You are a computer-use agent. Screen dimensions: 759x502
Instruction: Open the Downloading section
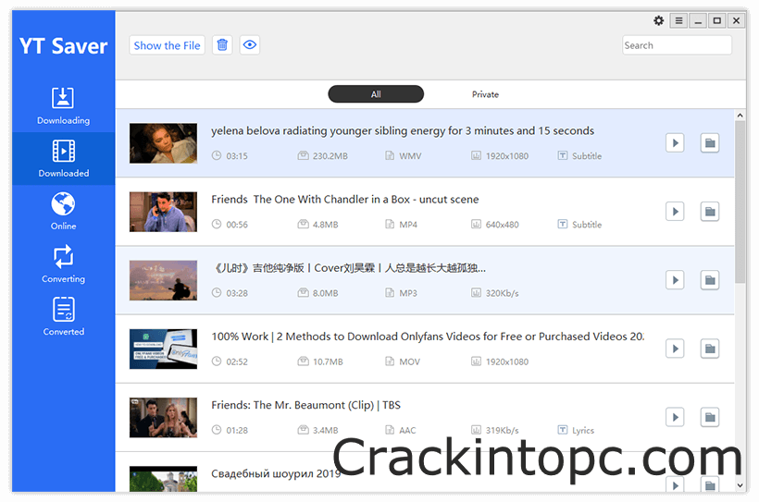(64, 106)
